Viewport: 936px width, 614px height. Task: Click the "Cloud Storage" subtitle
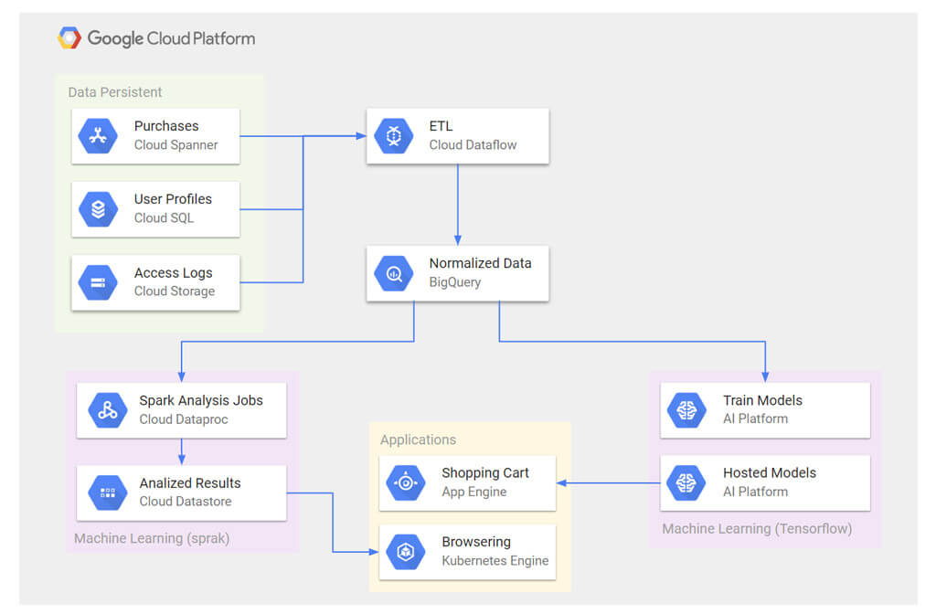coord(175,291)
